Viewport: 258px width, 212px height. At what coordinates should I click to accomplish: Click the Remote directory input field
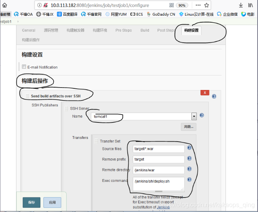point(159,170)
